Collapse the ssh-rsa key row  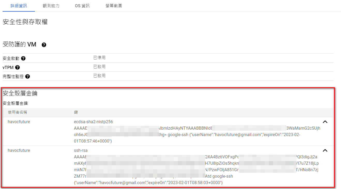325,151
